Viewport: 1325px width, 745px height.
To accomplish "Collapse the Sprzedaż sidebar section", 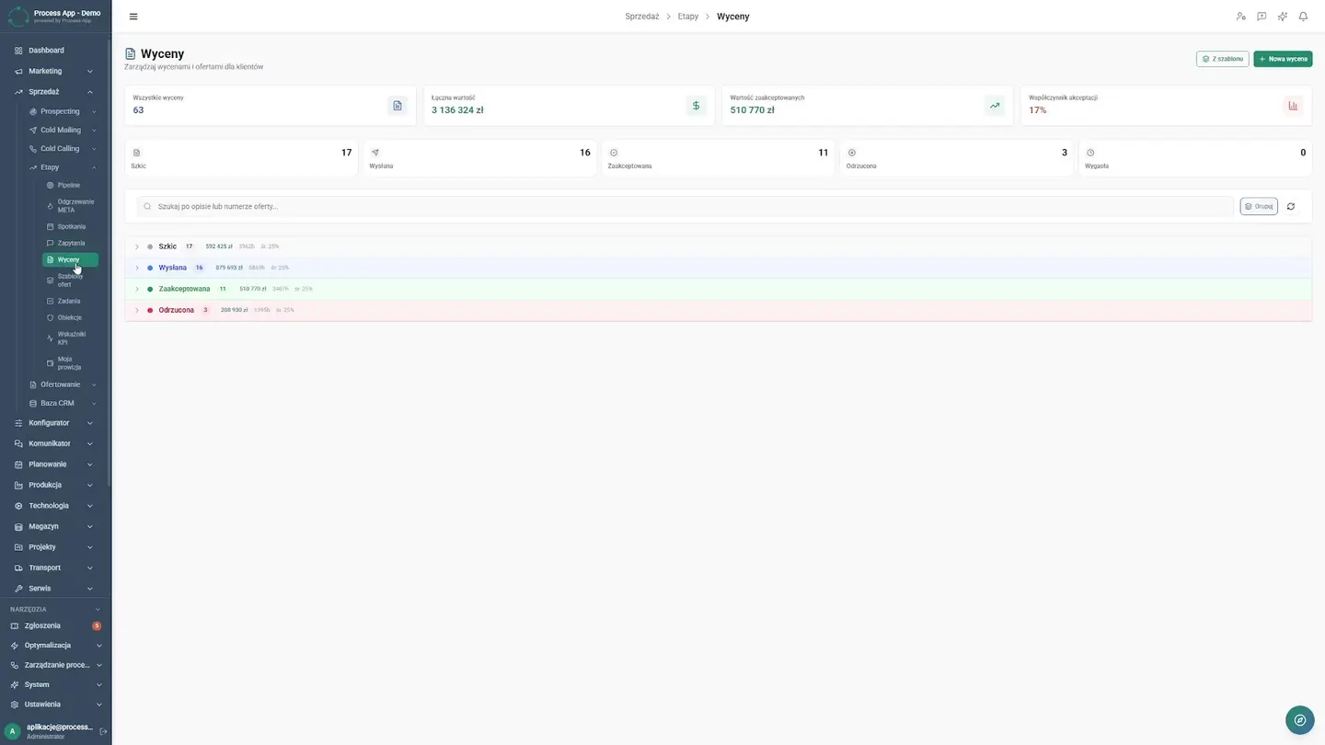I will [x=55, y=92].
